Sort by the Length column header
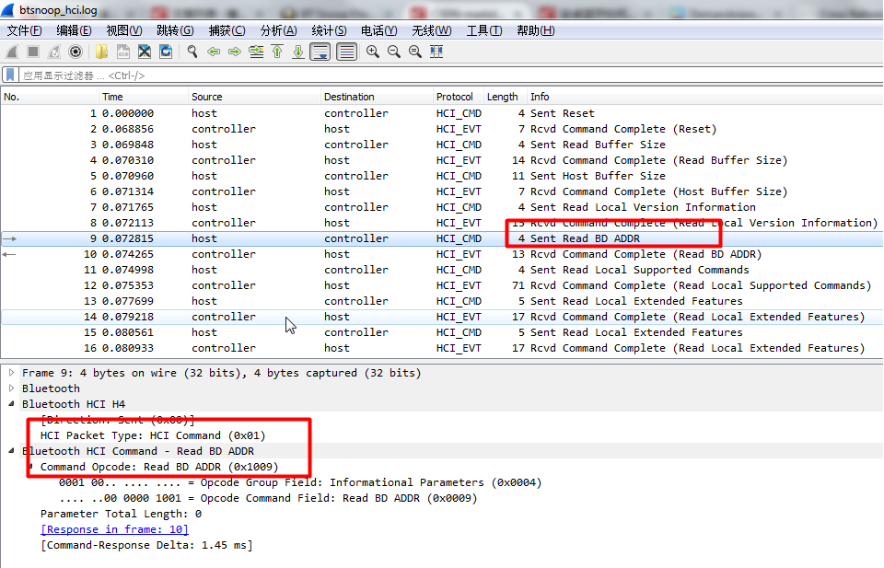Image resolution: width=884 pixels, height=568 pixels. coord(506,97)
